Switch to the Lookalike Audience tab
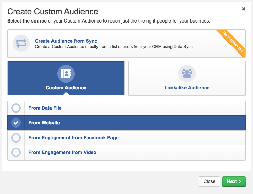The width and height of the screenshot is (253, 194). coord(187,78)
